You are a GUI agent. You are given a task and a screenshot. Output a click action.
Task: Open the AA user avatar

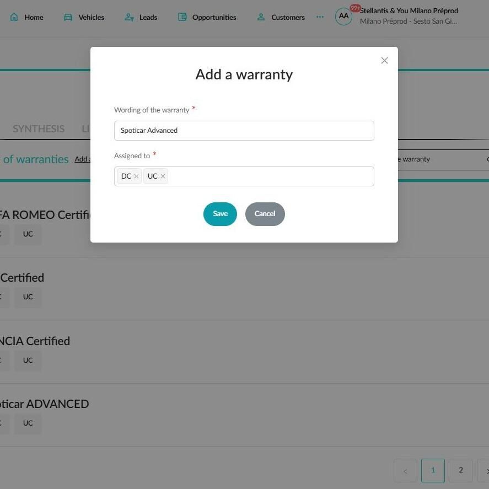point(343,16)
